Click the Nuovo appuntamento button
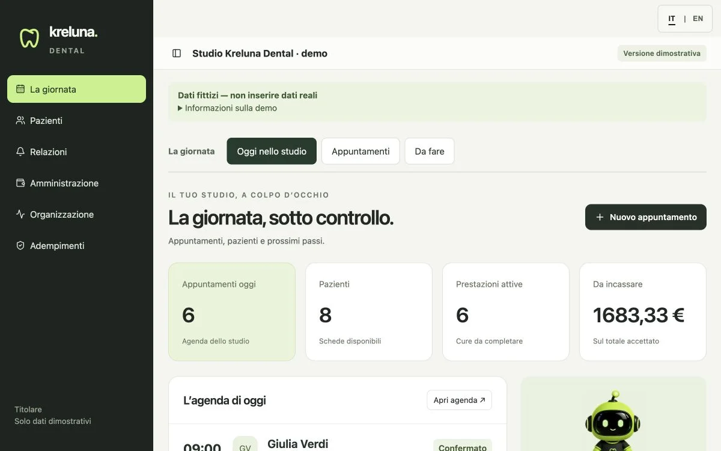The height and width of the screenshot is (451, 721). pyautogui.click(x=646, y=217)
